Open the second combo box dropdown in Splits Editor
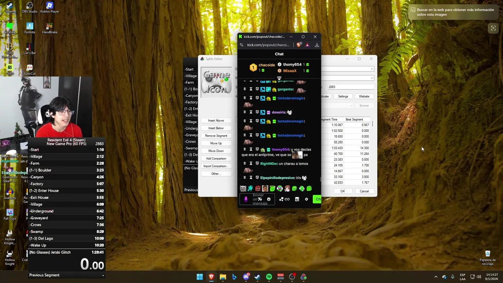503x283 pixels. [372, 78]
